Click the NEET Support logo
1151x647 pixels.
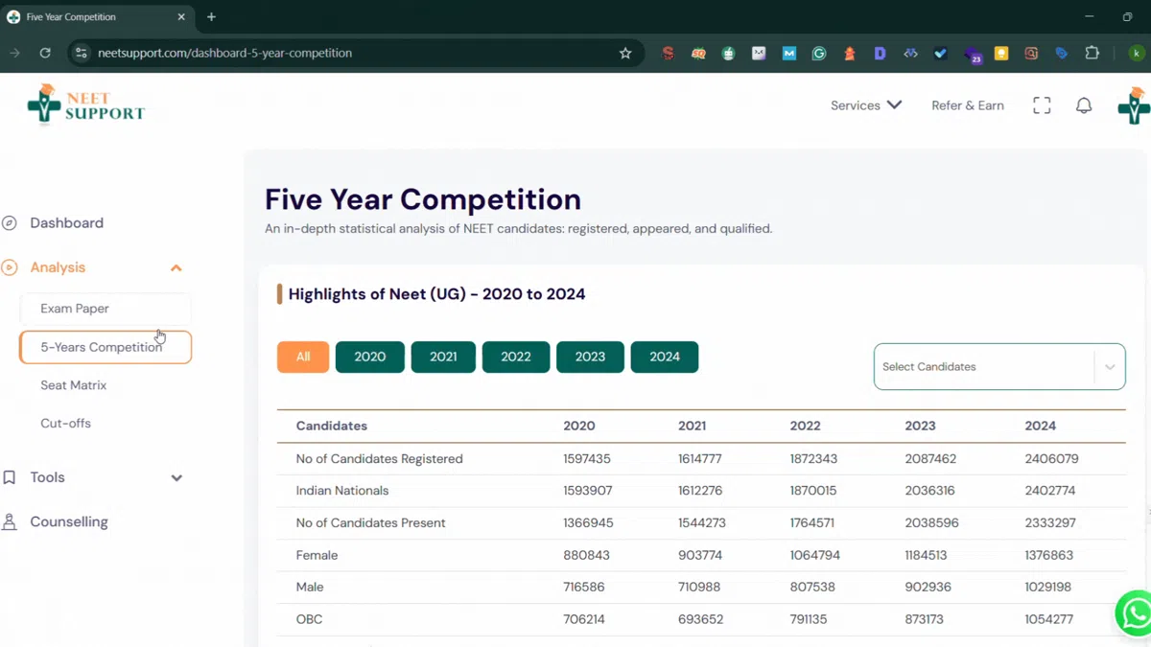point(86,104)
